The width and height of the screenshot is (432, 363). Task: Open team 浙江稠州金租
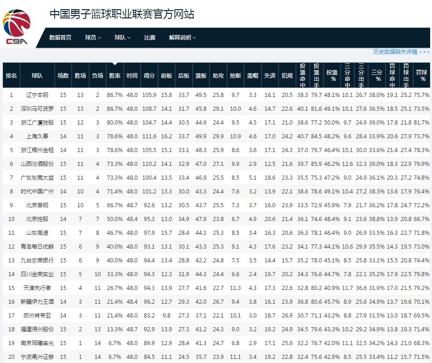[37, 150]
